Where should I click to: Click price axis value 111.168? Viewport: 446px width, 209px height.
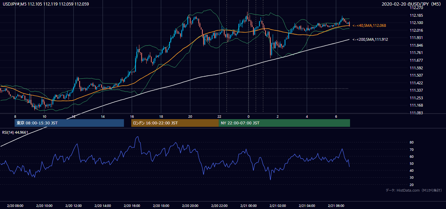(x=417, y=105)
